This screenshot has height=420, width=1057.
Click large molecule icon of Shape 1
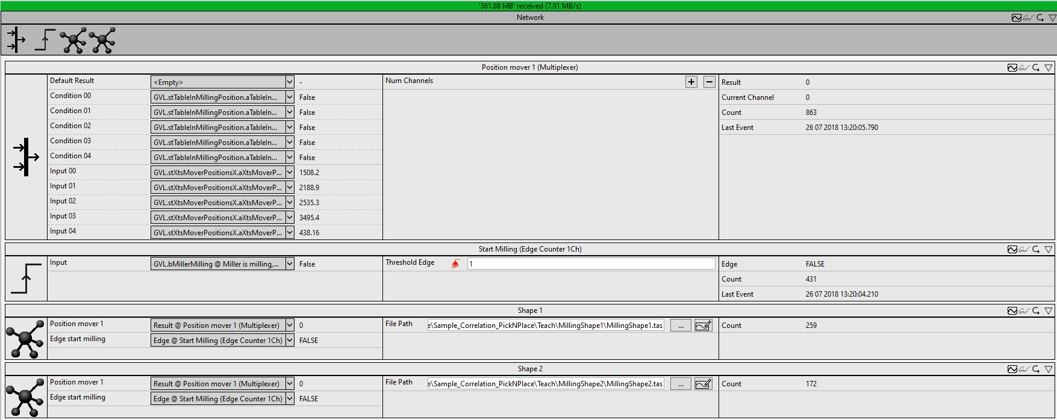[x=25, y=339]
